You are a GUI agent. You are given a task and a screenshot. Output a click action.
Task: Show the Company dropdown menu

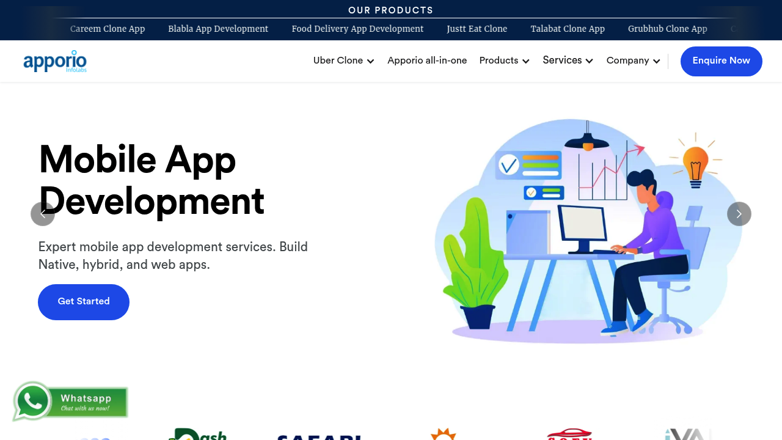(x=633, y=61)
